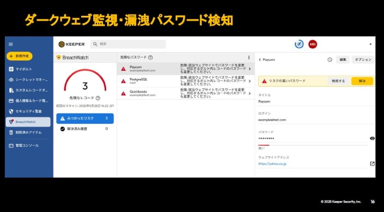Click the masked password field

313,138
